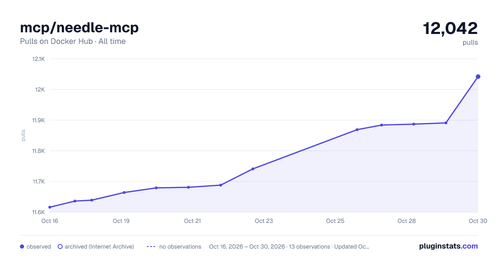Click the Oct 19 x-axis label

tap(121, 221)
